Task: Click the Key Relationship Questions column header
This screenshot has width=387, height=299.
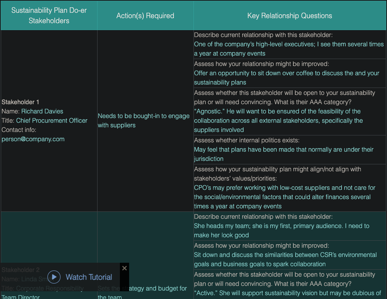Action: pyautogui.click(x=289, y=16)
